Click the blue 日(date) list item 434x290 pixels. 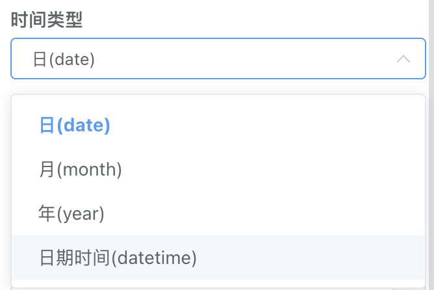[x=75, y=125]
